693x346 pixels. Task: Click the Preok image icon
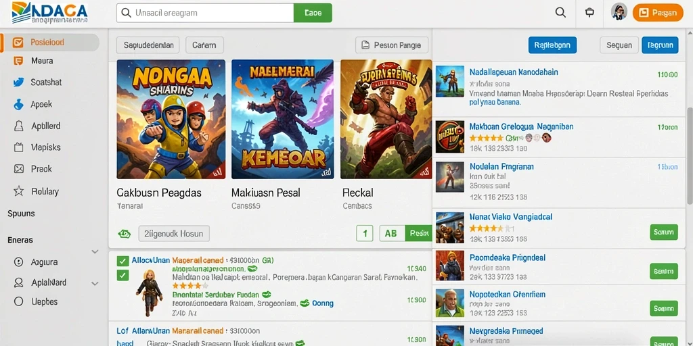tap(18, 168)
